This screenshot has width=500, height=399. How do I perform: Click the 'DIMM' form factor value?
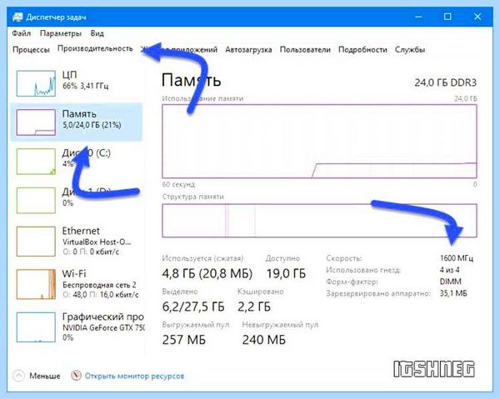[x=450, y=282]
